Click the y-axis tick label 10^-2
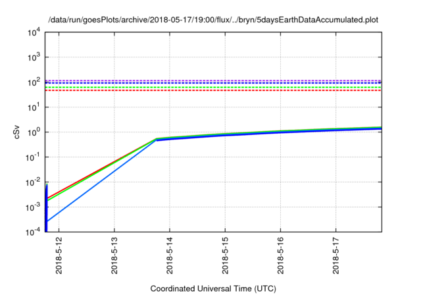Viewport: 421px width, 295px height. (33, 182)
